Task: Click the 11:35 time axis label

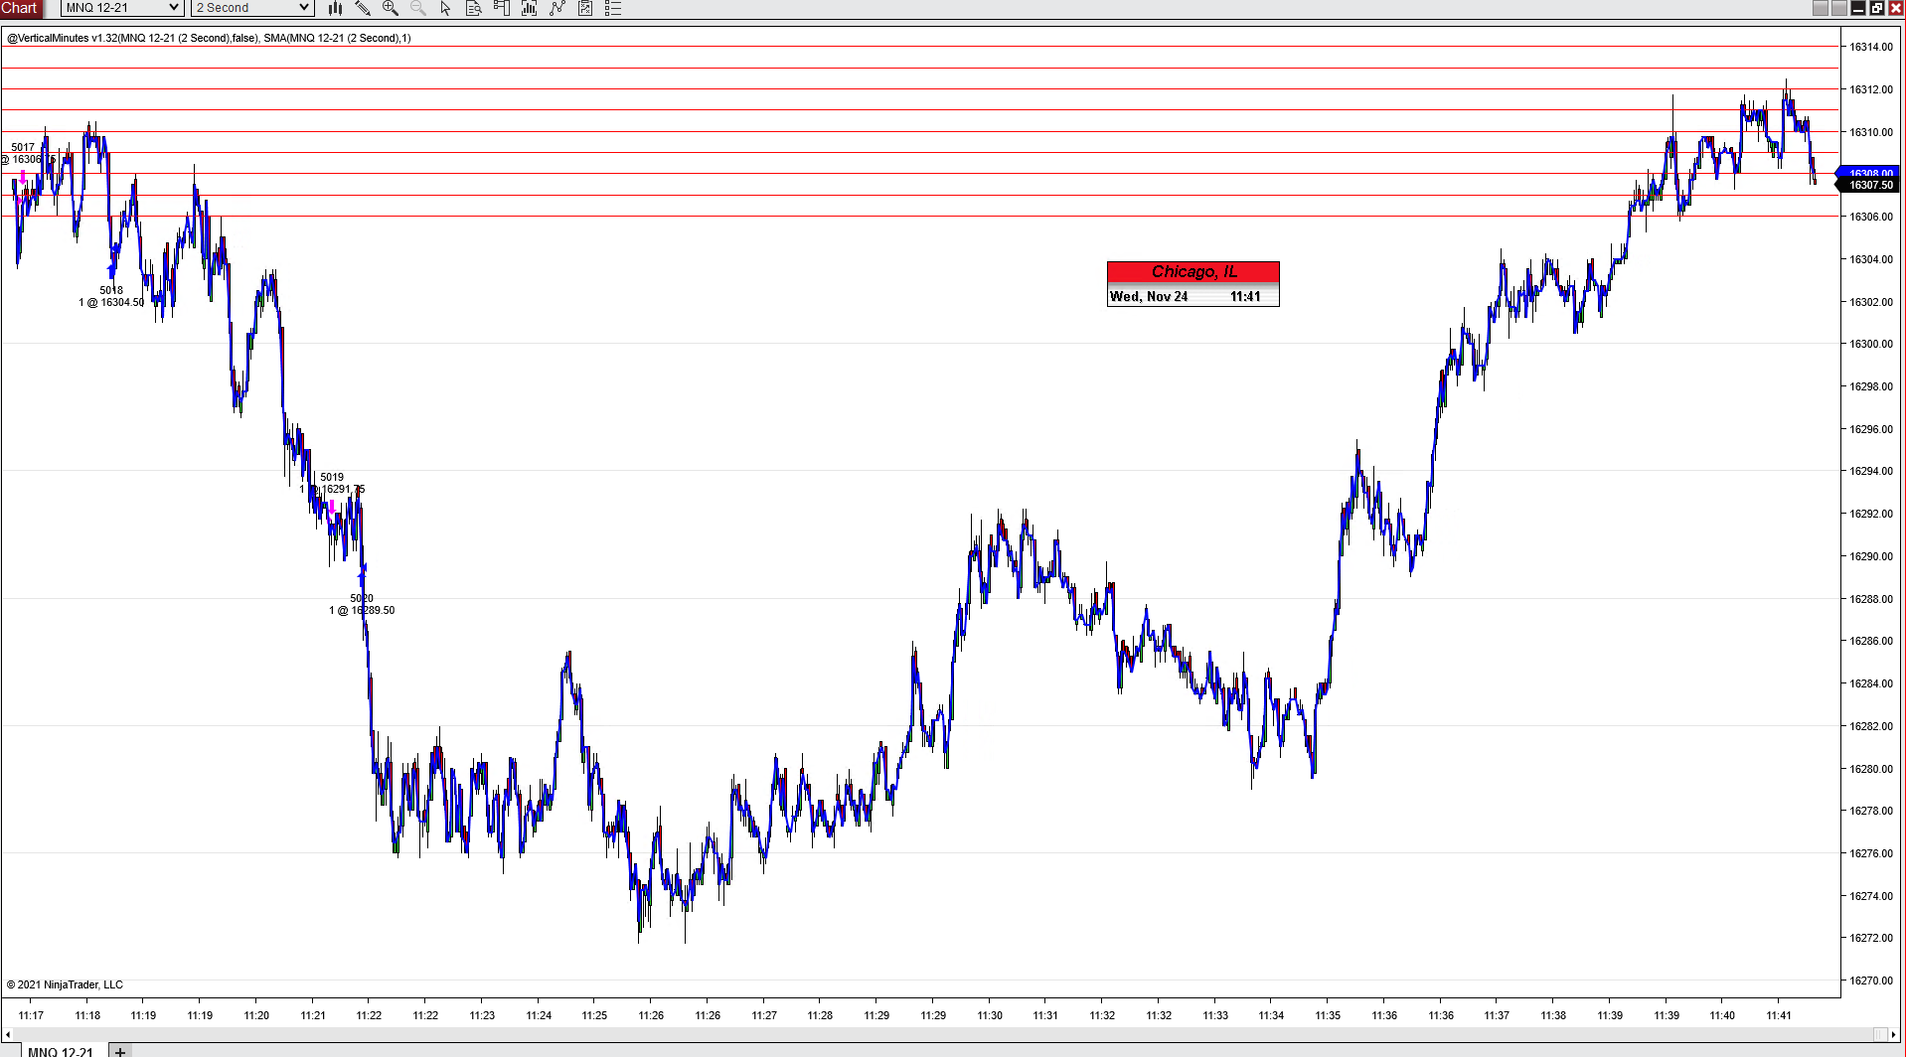Action: (1328, 1015)
